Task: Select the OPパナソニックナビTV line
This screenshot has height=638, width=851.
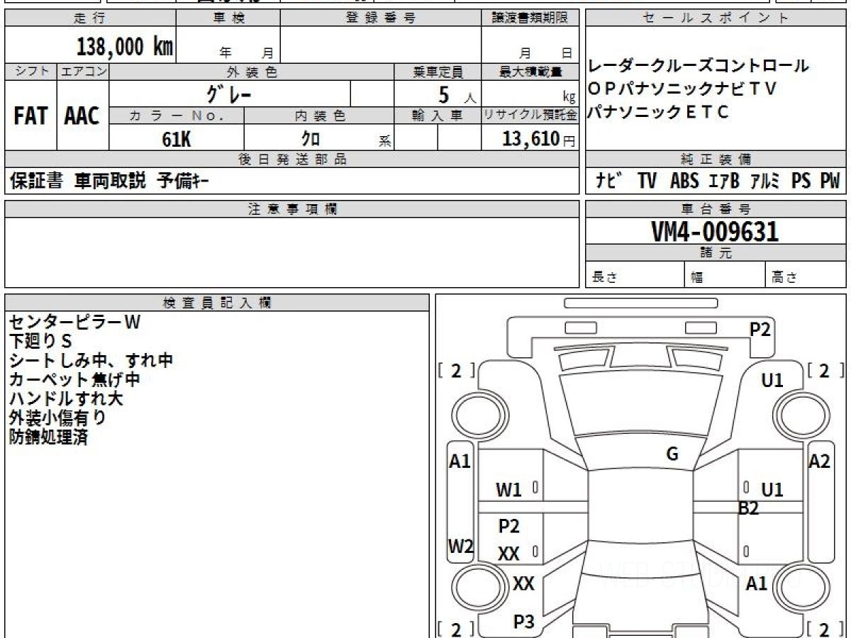Action: pyautogui.click(x=682, y=89)
